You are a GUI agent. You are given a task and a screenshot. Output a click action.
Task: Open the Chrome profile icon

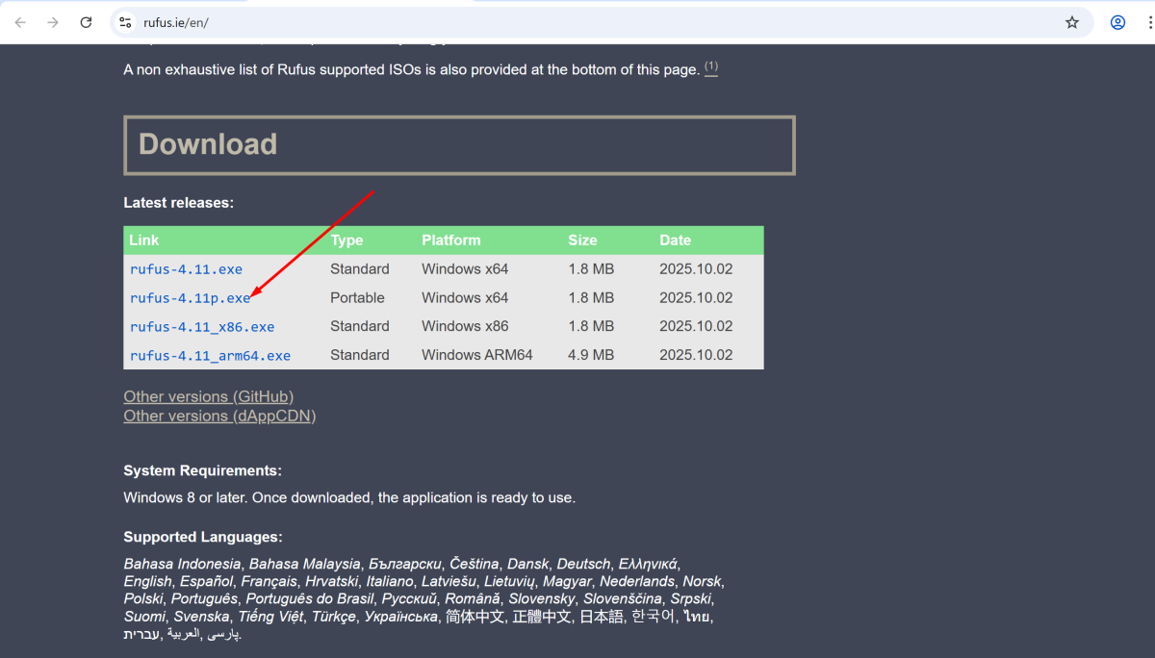[1117, 22]
